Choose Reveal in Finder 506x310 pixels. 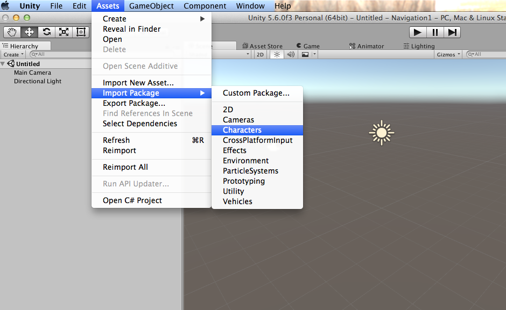[x=151, y=29]
